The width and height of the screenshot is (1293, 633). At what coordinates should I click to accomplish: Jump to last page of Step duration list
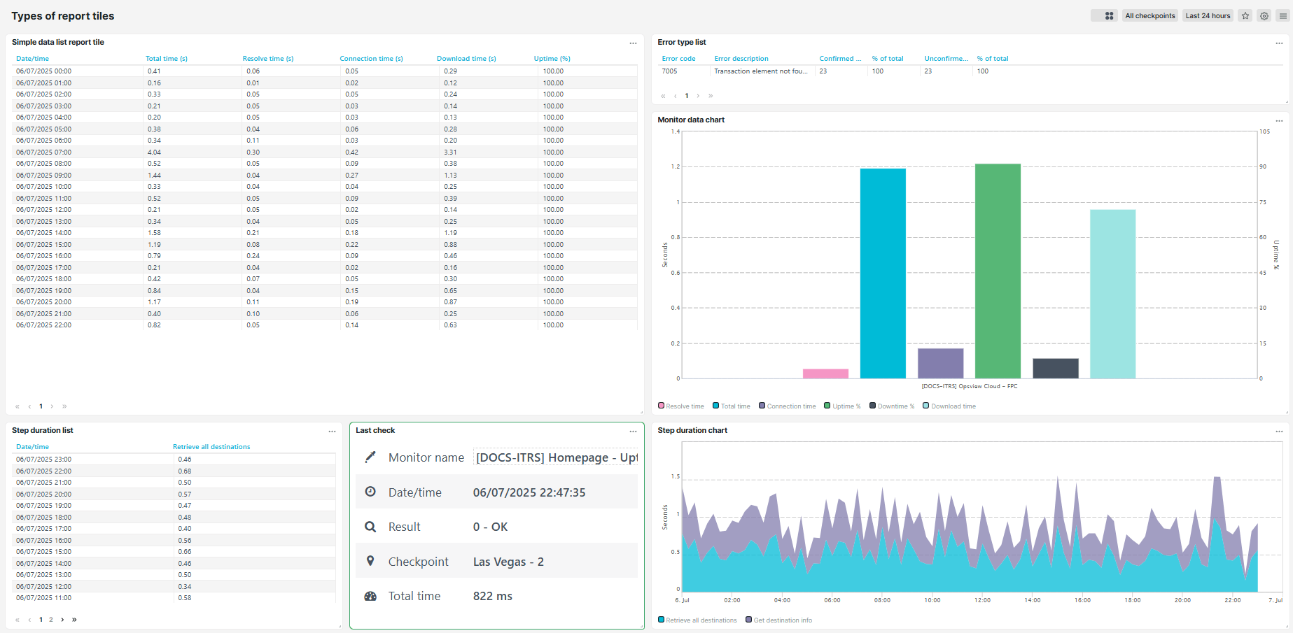click(x=74, y=620)
